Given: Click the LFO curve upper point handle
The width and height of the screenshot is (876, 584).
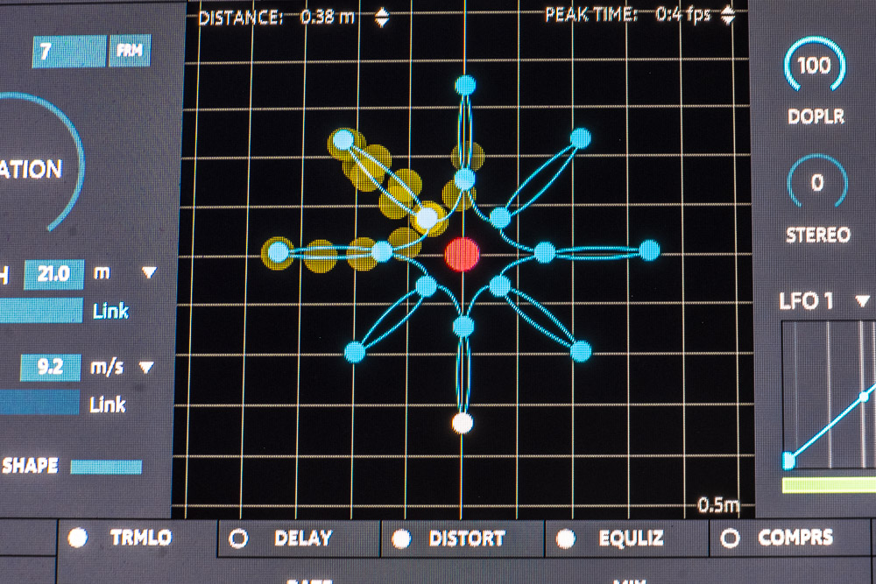Looking at the screenshot, I should click(864, 397).
